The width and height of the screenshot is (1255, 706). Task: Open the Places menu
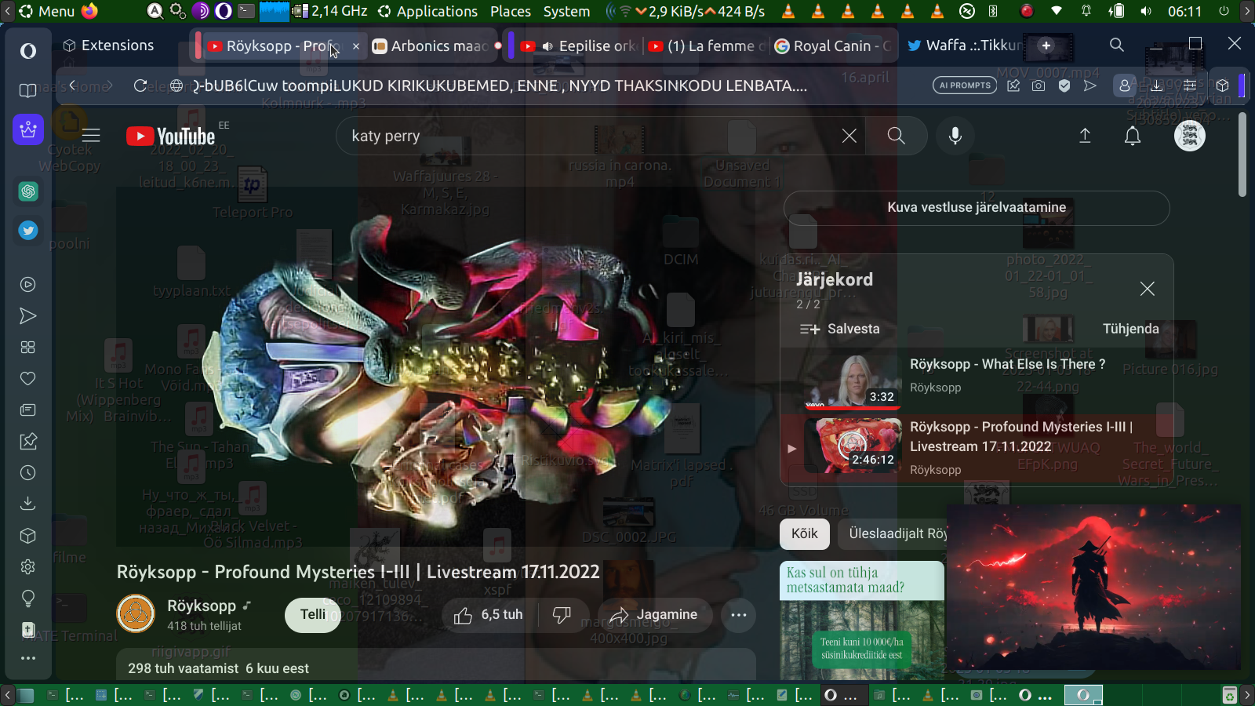click(511, 11)
